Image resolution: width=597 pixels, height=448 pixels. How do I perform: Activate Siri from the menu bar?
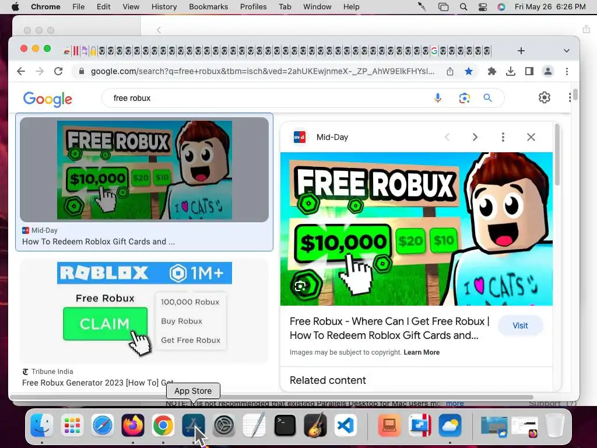[x=501, y=7]
